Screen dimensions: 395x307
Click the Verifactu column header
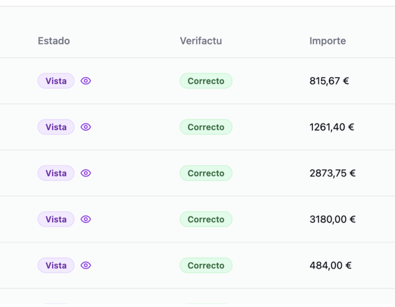click(201, 41)
